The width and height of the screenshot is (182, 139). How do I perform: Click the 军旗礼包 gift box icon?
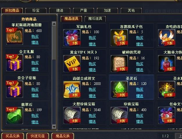coord(72,38)
